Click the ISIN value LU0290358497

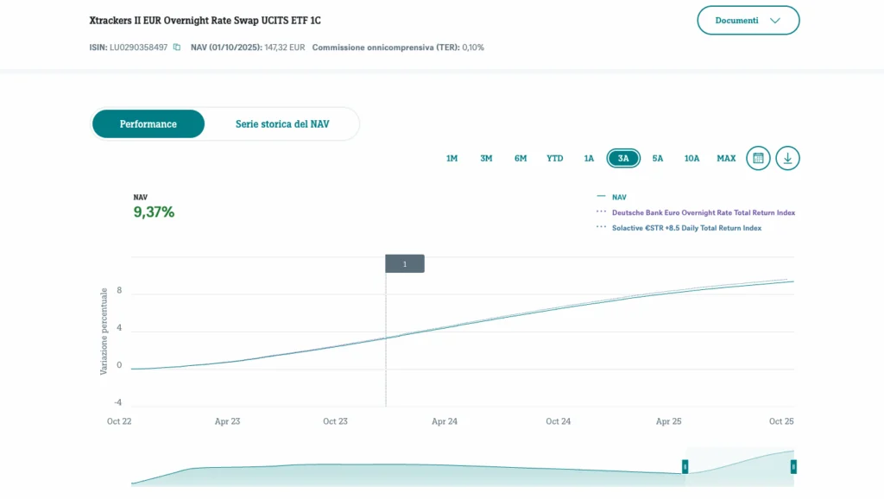tap(139, 47)
